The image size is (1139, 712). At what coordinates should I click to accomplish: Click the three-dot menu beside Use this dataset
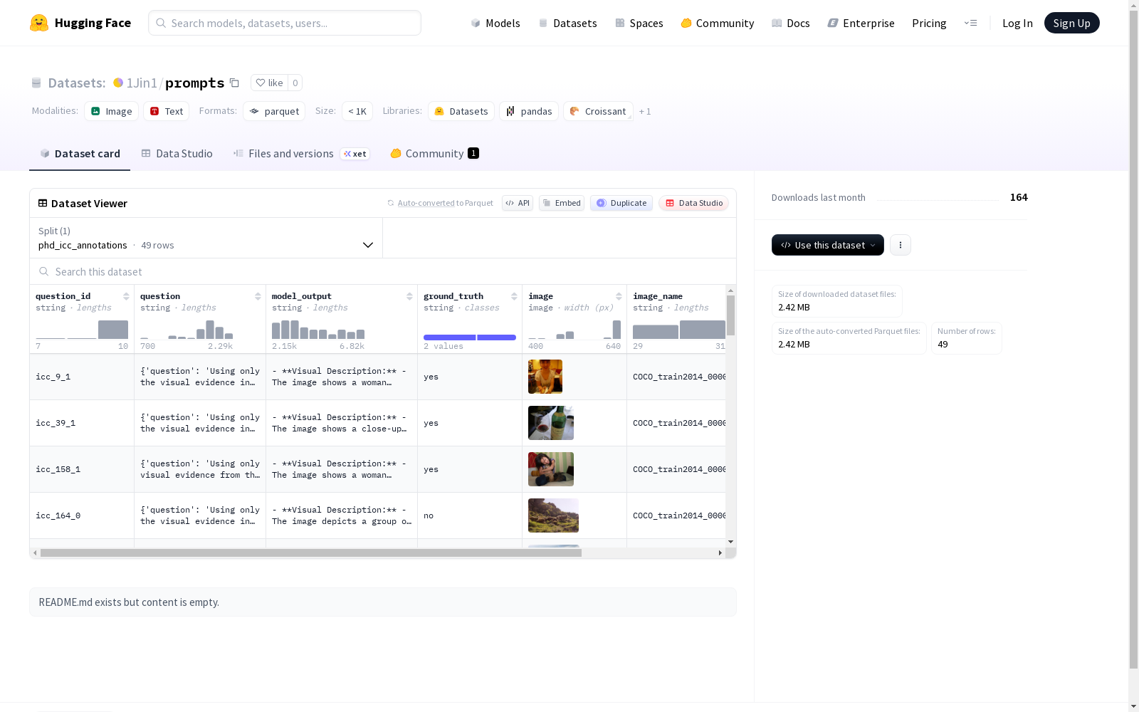click(901, 245)
